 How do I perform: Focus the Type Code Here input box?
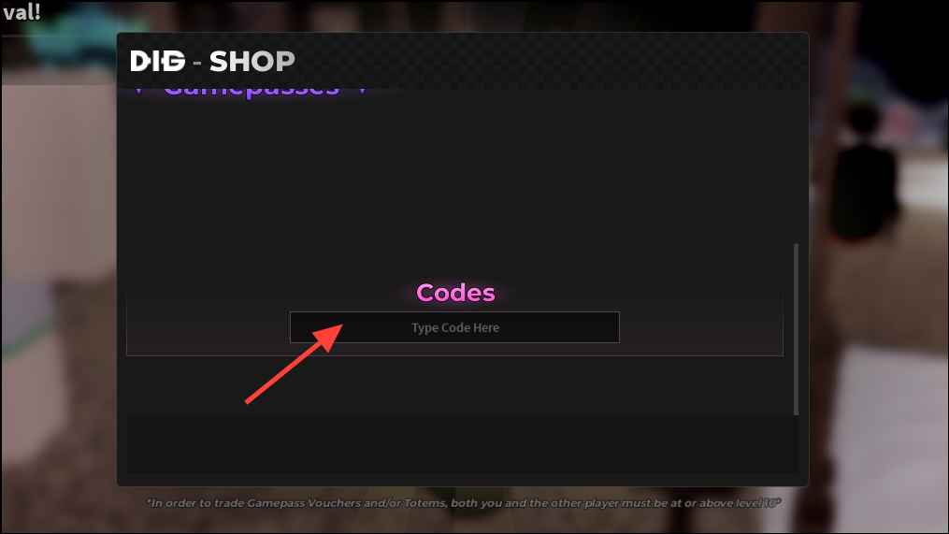click(454, 327)
